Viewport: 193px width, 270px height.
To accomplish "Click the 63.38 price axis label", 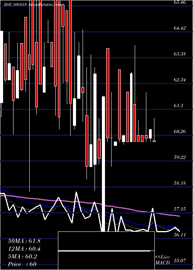I will 180,54.
